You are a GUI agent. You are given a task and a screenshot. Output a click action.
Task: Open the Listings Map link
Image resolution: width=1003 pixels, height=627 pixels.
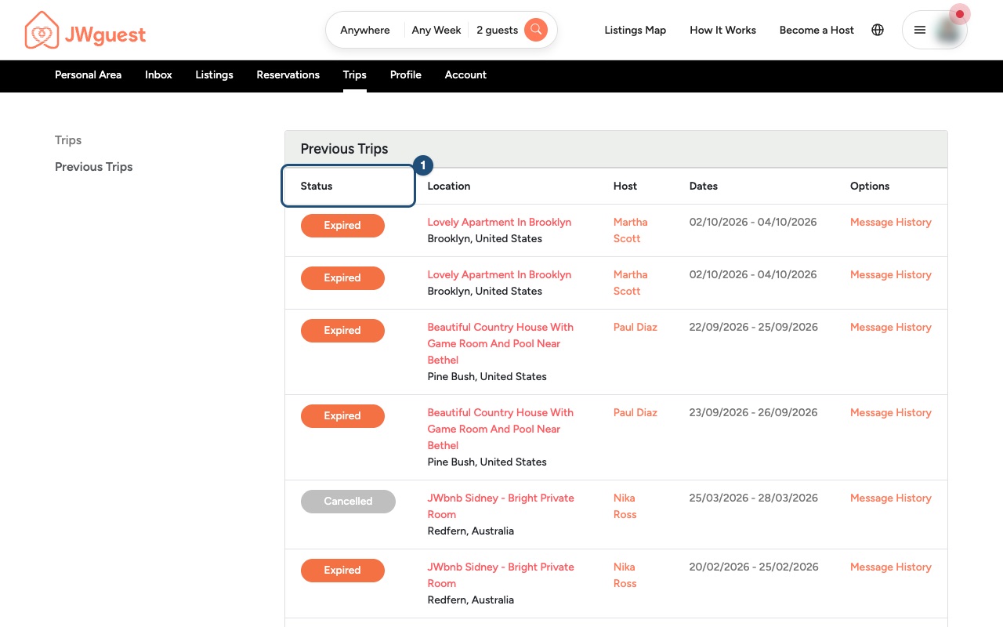[635, 30]
